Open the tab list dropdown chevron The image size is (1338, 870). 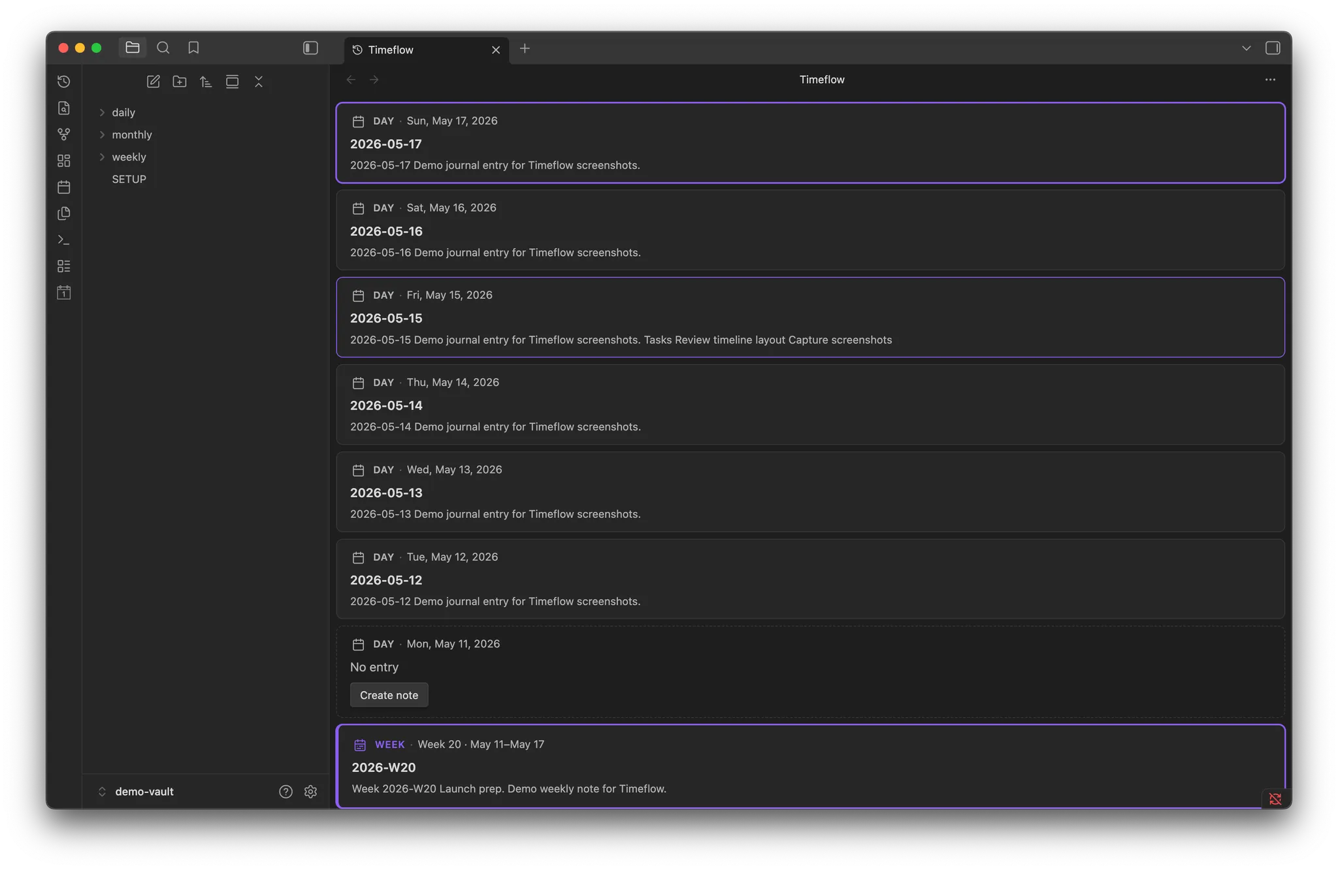[1247, 48]
